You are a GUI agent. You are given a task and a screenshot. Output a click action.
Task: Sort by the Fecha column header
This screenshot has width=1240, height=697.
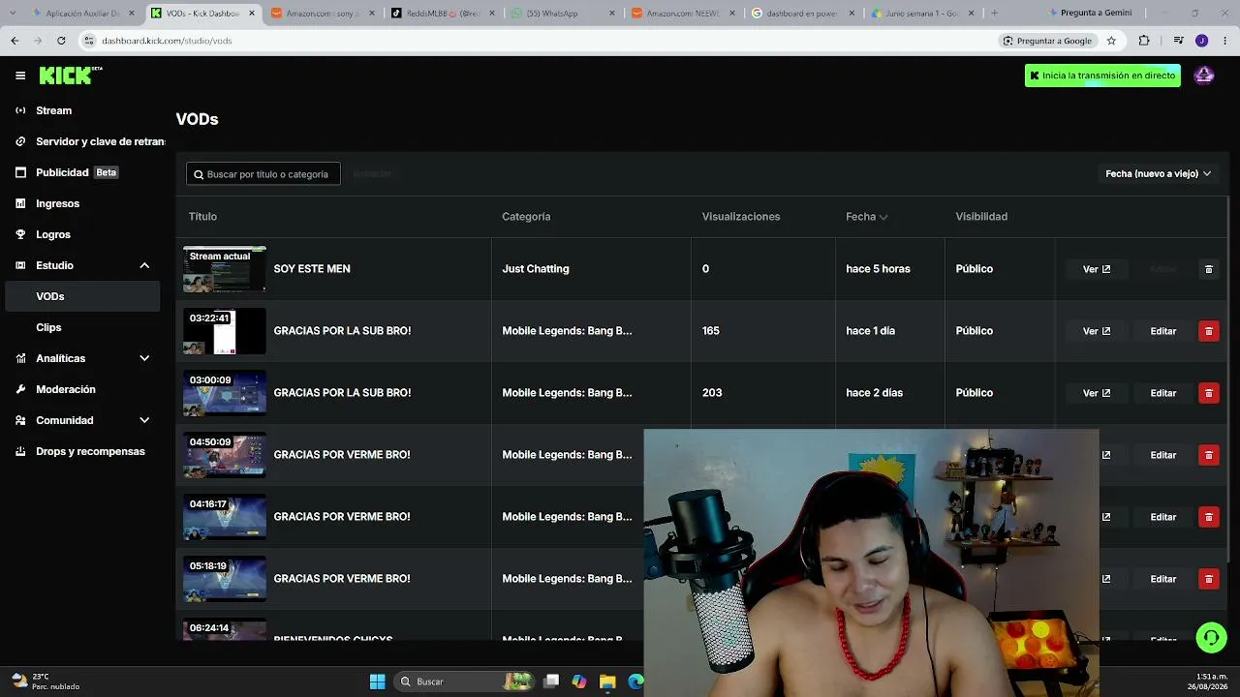866,217
